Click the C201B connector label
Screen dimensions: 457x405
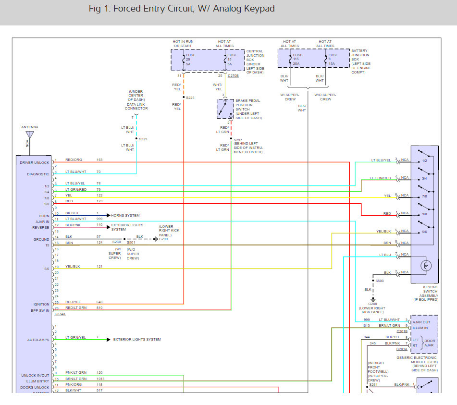tap(402, 331)
